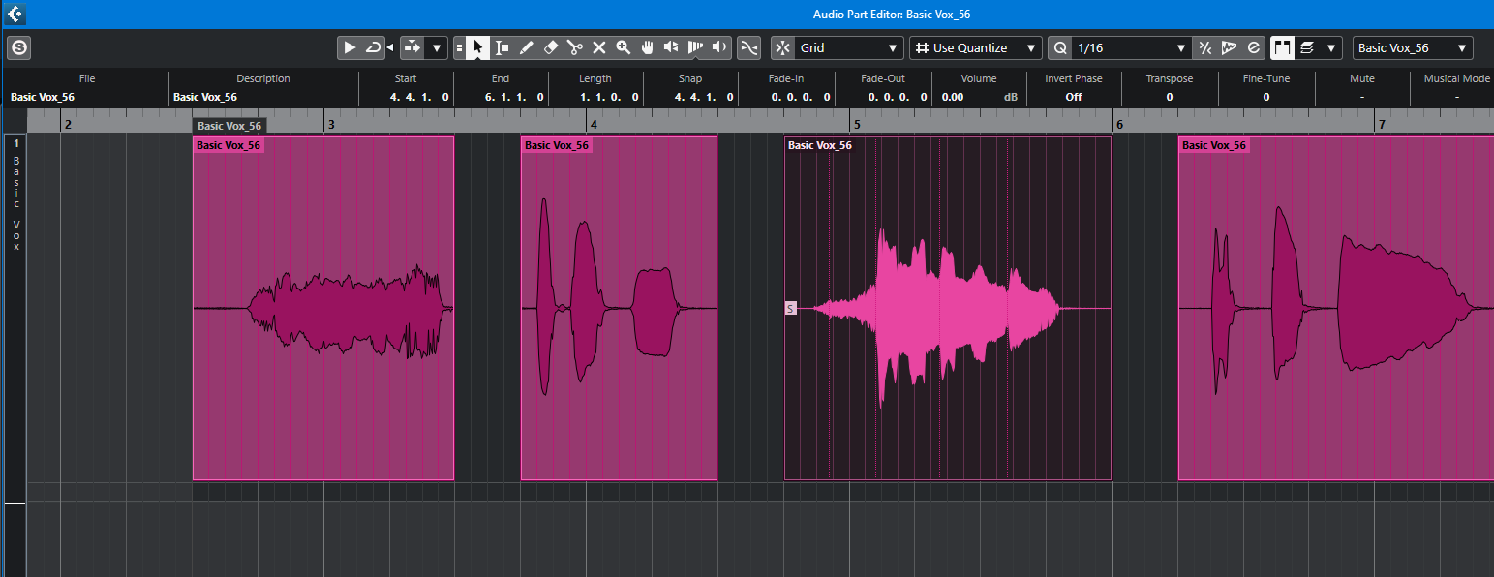Toggle the Acoustic Feedback speaker

[x=719, y=47]
